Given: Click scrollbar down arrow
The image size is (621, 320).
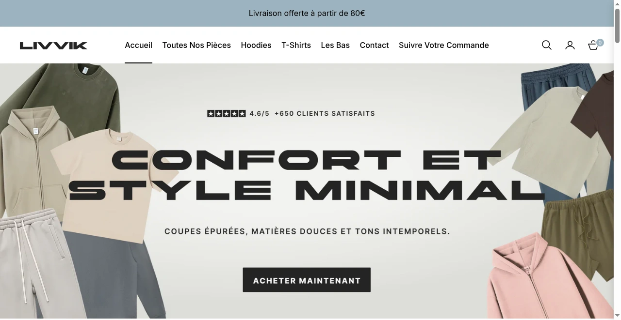Looking at the screenshot, I should point(617,316).
